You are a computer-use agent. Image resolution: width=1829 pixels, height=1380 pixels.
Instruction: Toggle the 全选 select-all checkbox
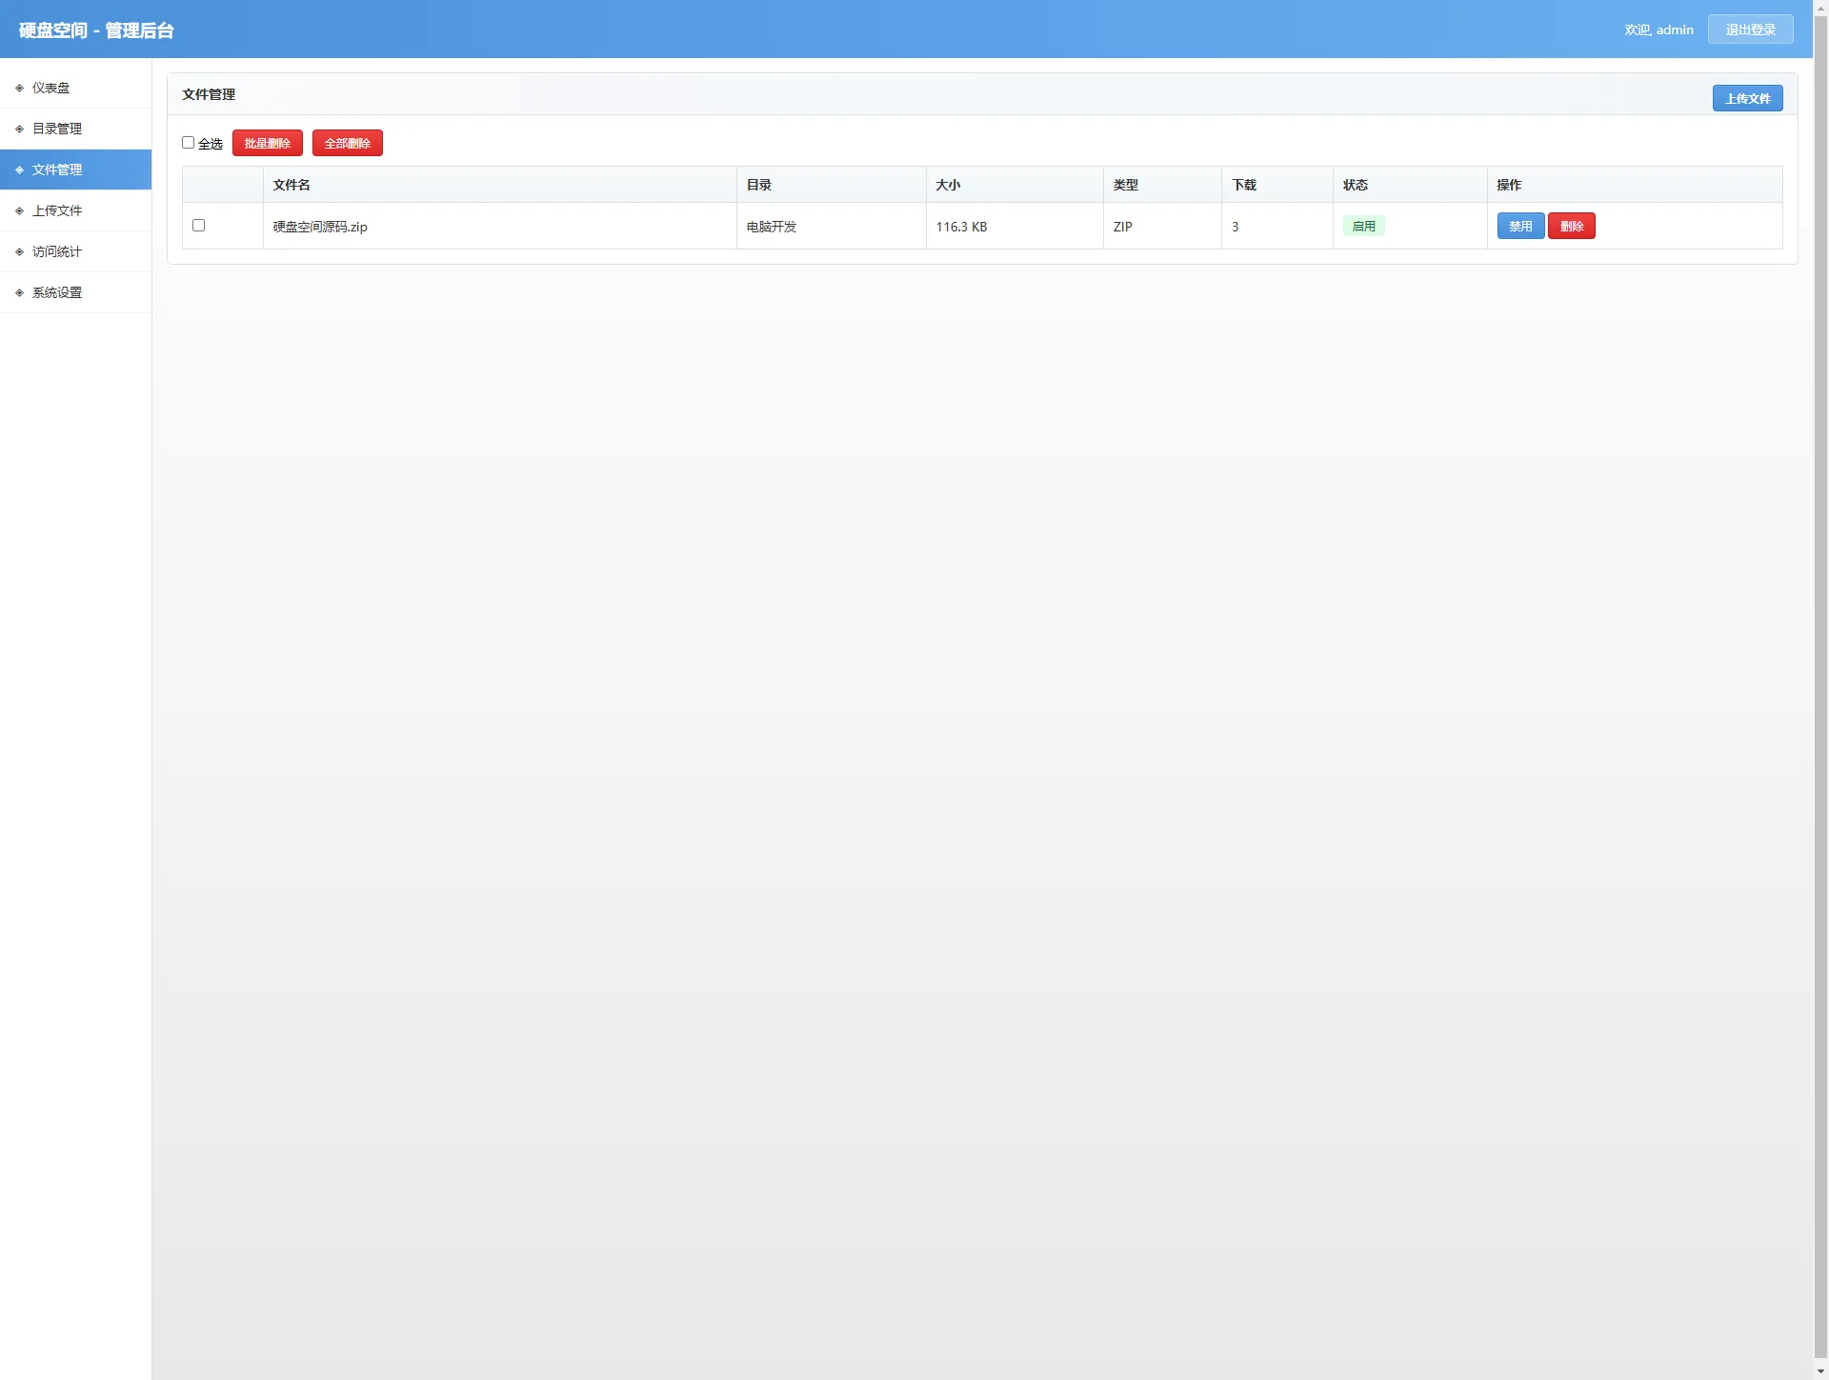click(188, 143)
